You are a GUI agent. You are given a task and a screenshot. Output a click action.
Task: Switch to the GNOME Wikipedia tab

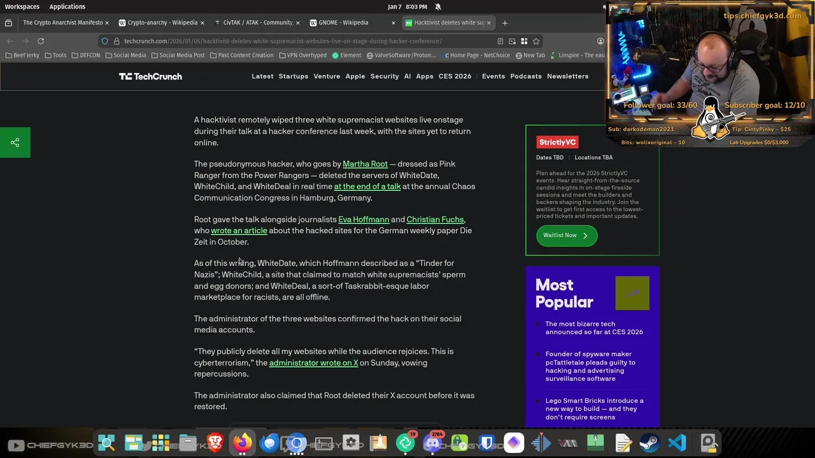(x=343, y=23)
